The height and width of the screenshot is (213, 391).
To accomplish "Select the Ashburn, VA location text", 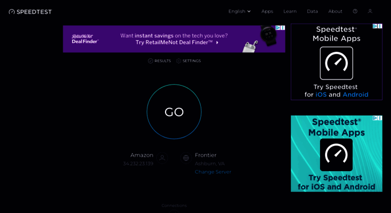I will pos(209,164).
